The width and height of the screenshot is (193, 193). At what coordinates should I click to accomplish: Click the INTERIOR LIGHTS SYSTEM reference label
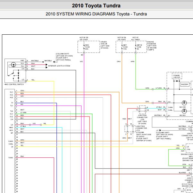(x=59, y=66)
